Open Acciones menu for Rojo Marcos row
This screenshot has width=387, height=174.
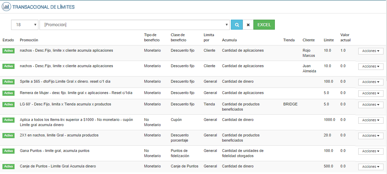click(371, 51)
